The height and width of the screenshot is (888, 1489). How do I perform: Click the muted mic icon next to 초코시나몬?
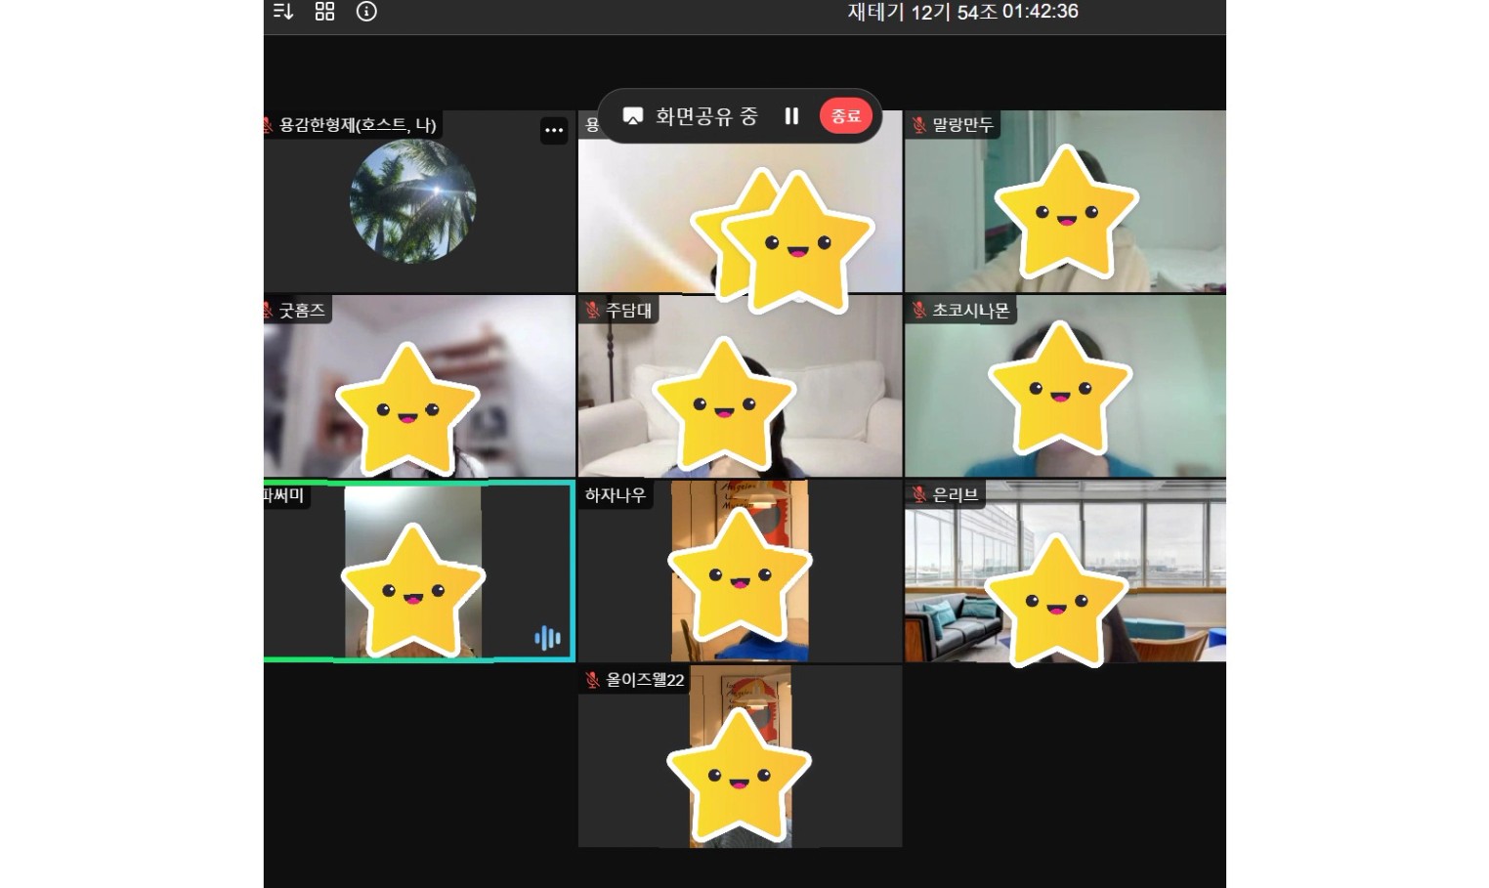[x=918, y=311]
